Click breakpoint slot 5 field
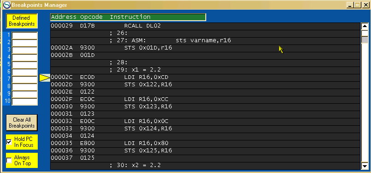The width and height of the screenshot is (371, 173). [24, 65]
